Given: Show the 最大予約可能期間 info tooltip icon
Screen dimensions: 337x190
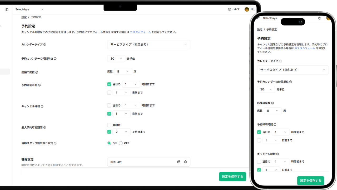Looking at the screenshot, I should 44,127.
